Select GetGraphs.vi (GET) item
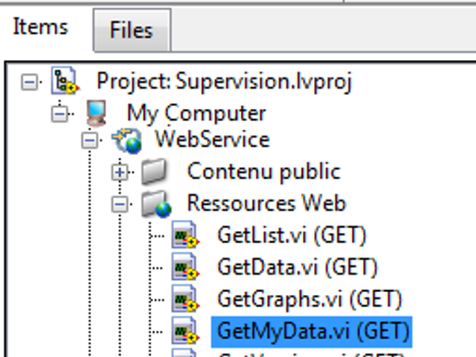Screen dimensions: 476x357 [x=309, y=298]
